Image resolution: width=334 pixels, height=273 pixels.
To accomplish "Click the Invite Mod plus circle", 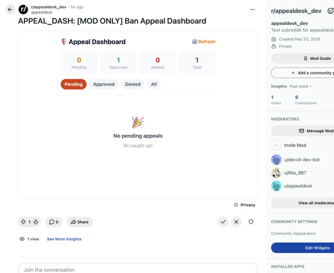I will (x=276, y=145).
